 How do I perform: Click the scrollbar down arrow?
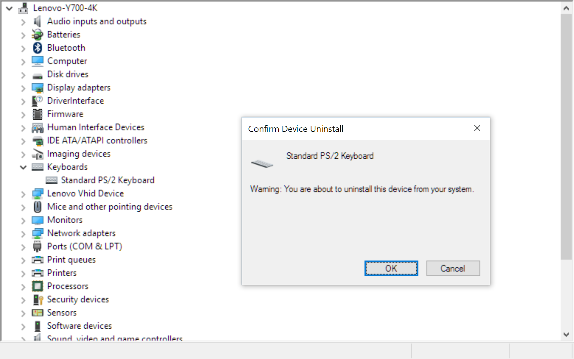(x=566, y=335)
